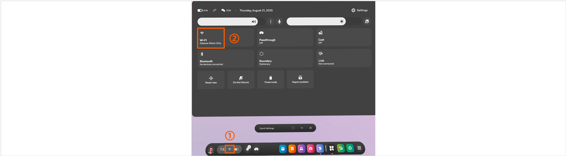Open the Wi-Fi tile in Quick Settings
Viewport: 566px width, 156px height.
(211, 38)
